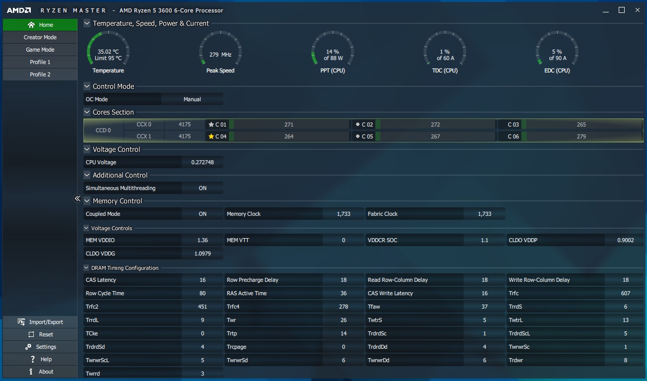
Task: Toggle Coupled Mode ON value
Action: click(203, 214)
